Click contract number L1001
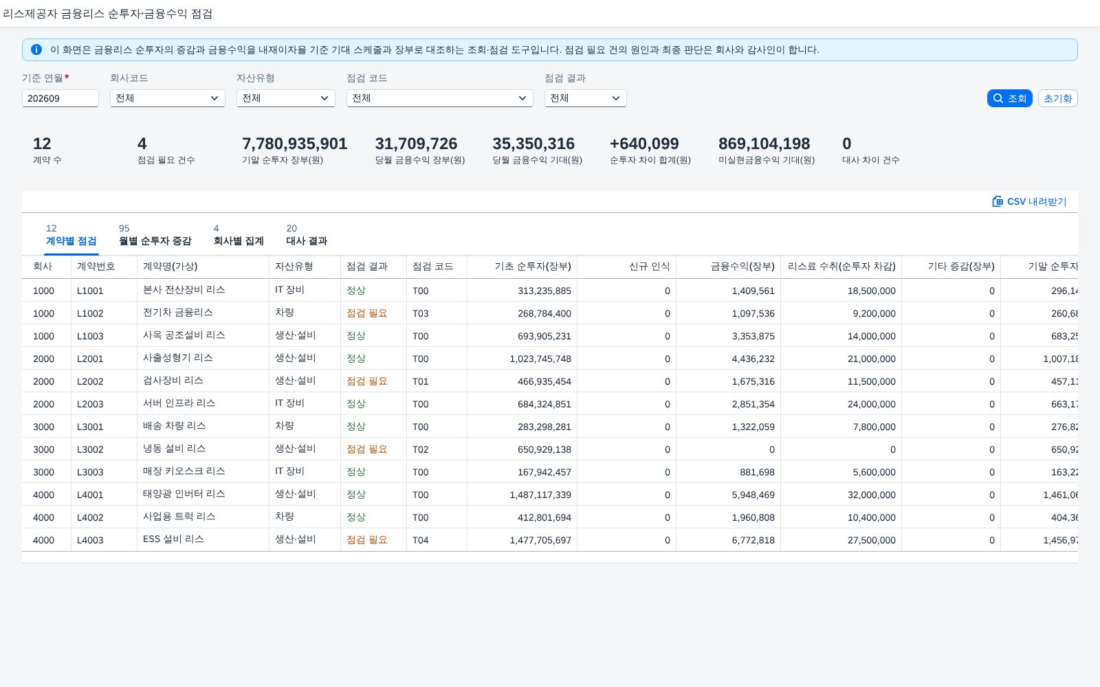1100x687 pixels. (x=90, y=291)
